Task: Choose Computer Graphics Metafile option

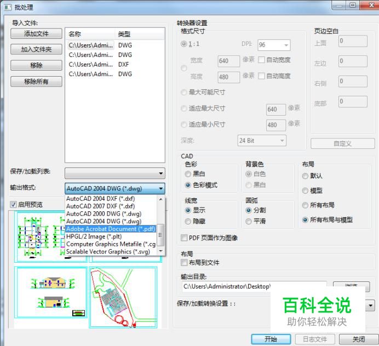Action: pos(111,244)
